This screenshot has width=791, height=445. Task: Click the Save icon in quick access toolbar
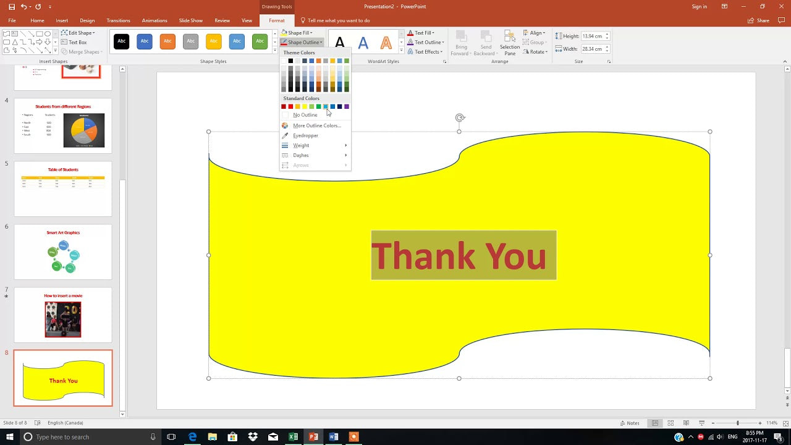coord(12,7)
